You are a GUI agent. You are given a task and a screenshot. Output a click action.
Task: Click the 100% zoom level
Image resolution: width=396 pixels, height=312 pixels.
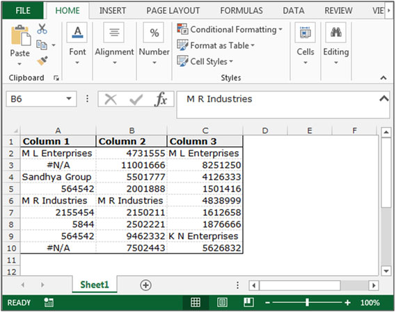click(370, 303)
